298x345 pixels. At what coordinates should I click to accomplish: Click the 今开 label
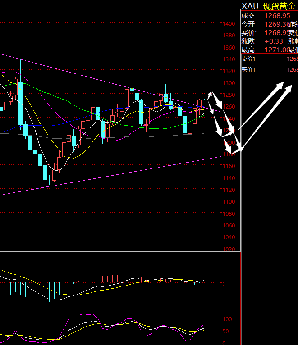248,24
